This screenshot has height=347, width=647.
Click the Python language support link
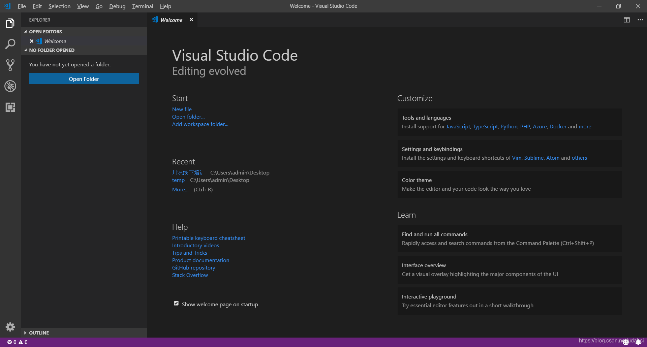tap(509, 127)
